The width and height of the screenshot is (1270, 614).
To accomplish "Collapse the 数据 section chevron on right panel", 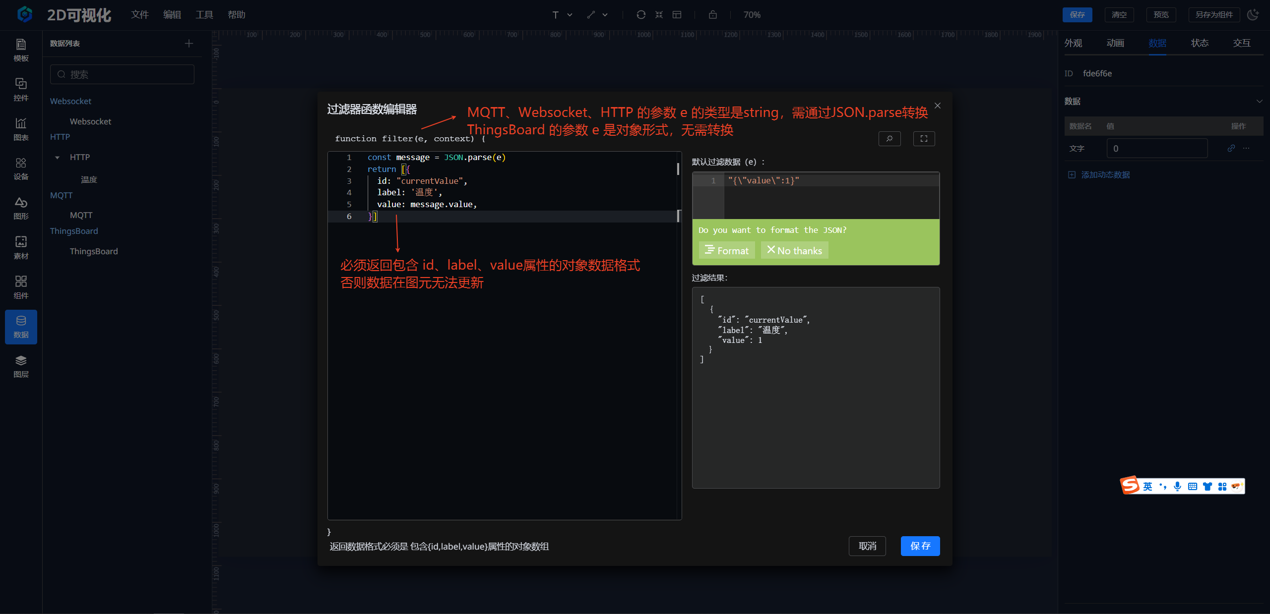I will (1259, 101).
